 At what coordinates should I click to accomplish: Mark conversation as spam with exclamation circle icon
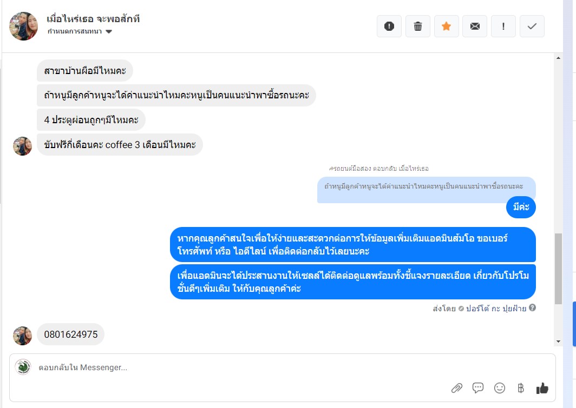(x=389, y=26)
